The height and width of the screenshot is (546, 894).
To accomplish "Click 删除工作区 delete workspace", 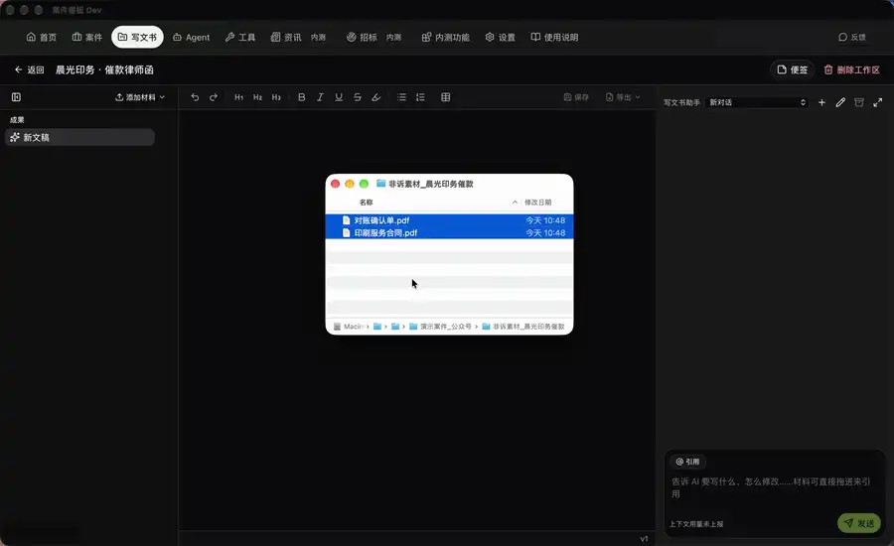I will coord(852,69).
